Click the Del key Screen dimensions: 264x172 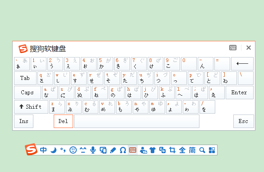63,121
